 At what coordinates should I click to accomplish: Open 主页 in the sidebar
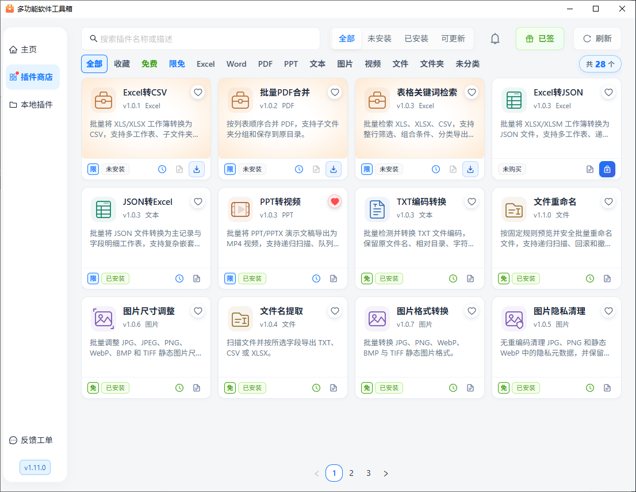33,49
